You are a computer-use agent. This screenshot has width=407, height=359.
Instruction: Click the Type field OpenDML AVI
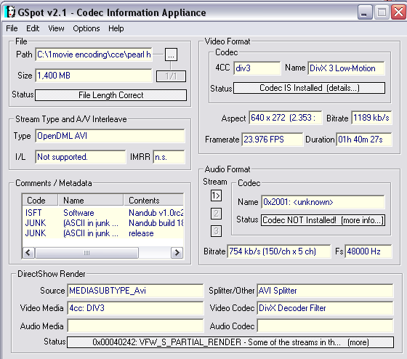pos(110,136)
